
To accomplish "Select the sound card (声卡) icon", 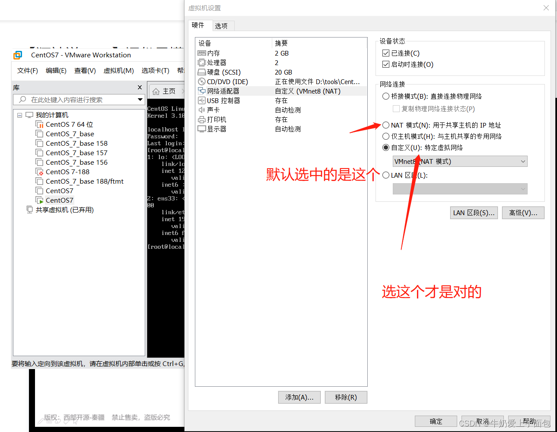I will click(202, 110).
